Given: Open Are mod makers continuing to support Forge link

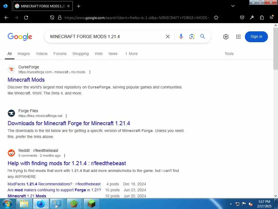Looking at the screenshot, I should pos(54,190).
